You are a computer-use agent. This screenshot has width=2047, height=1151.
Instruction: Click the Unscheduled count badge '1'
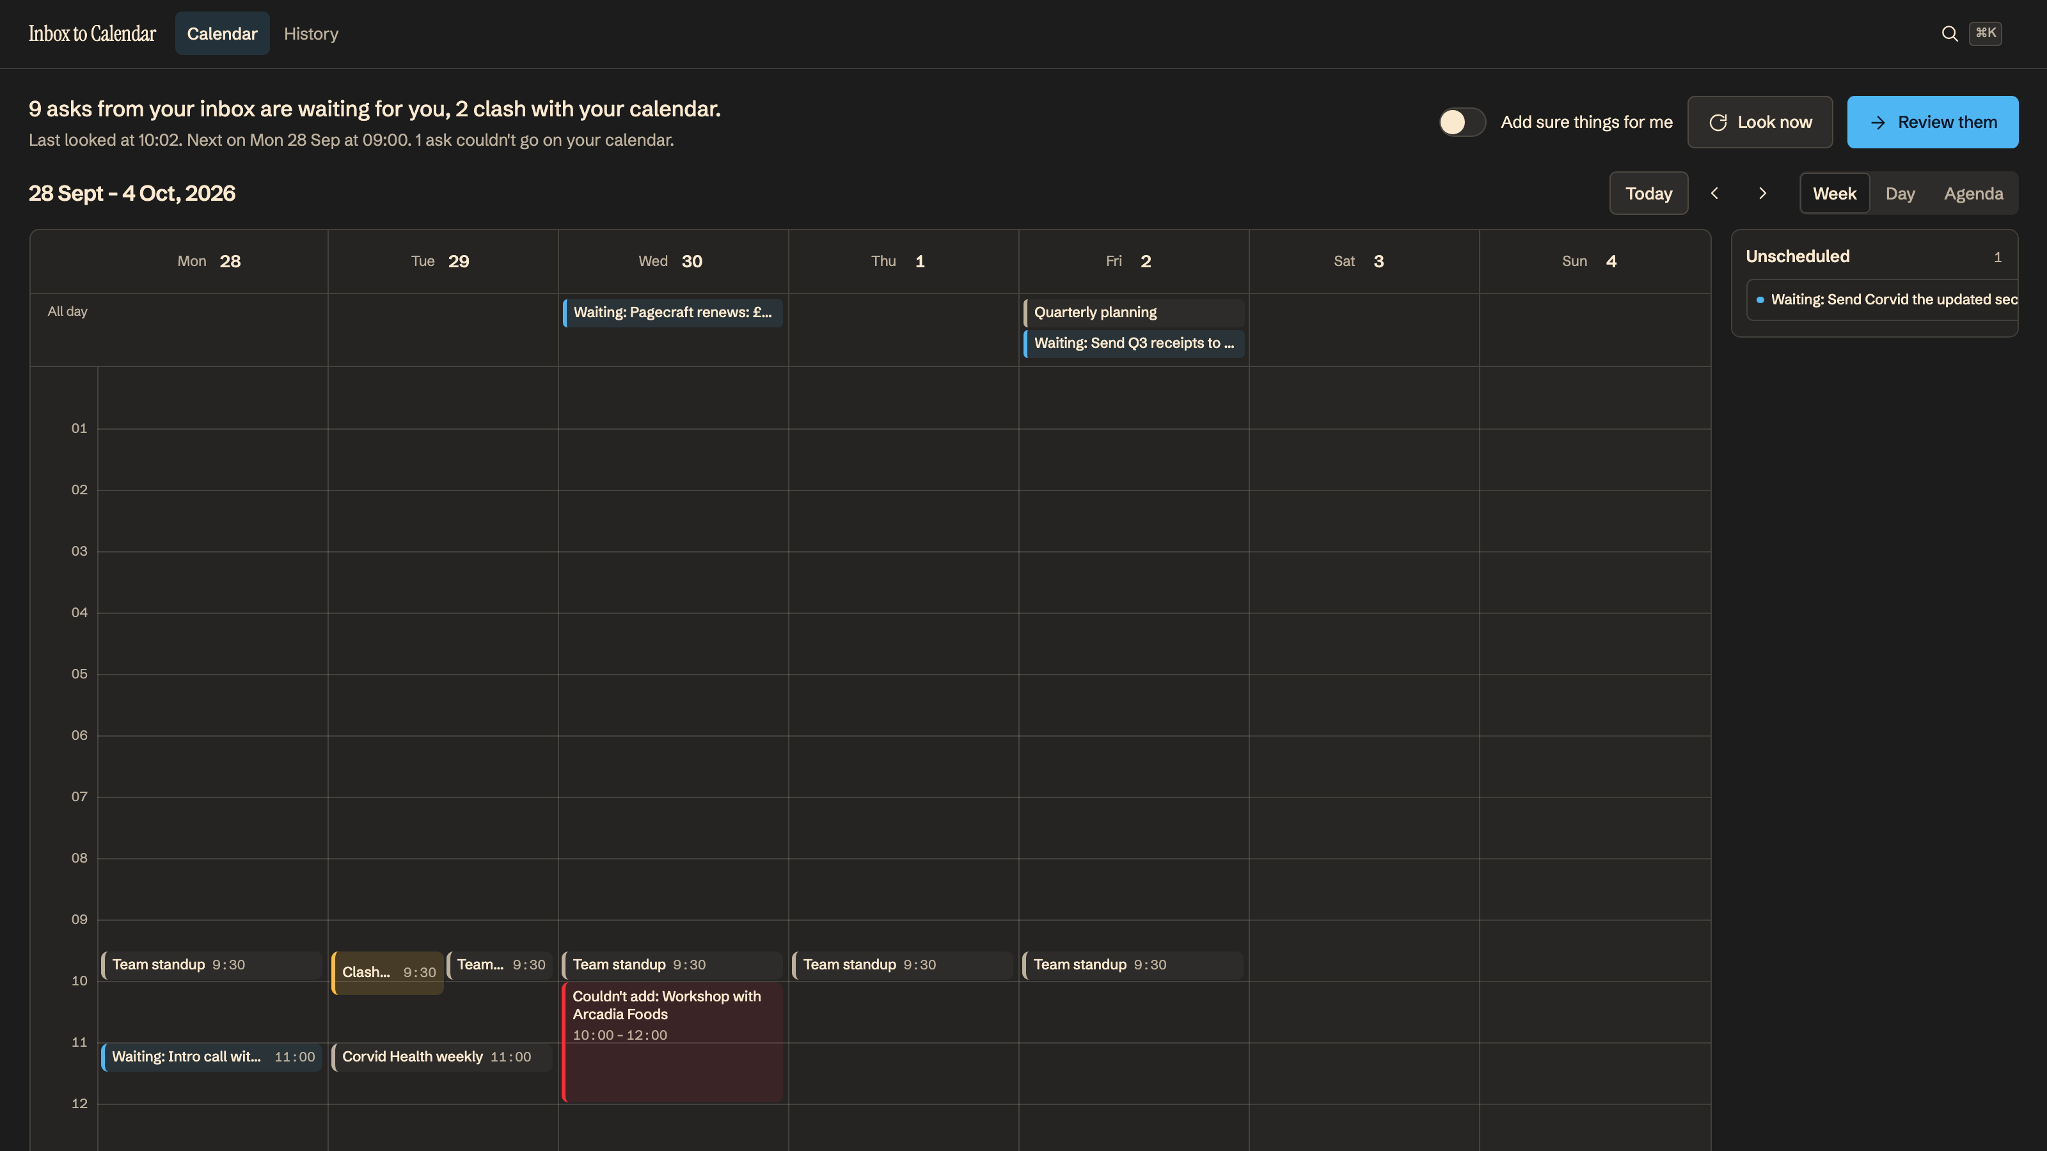coord(1998,256)
